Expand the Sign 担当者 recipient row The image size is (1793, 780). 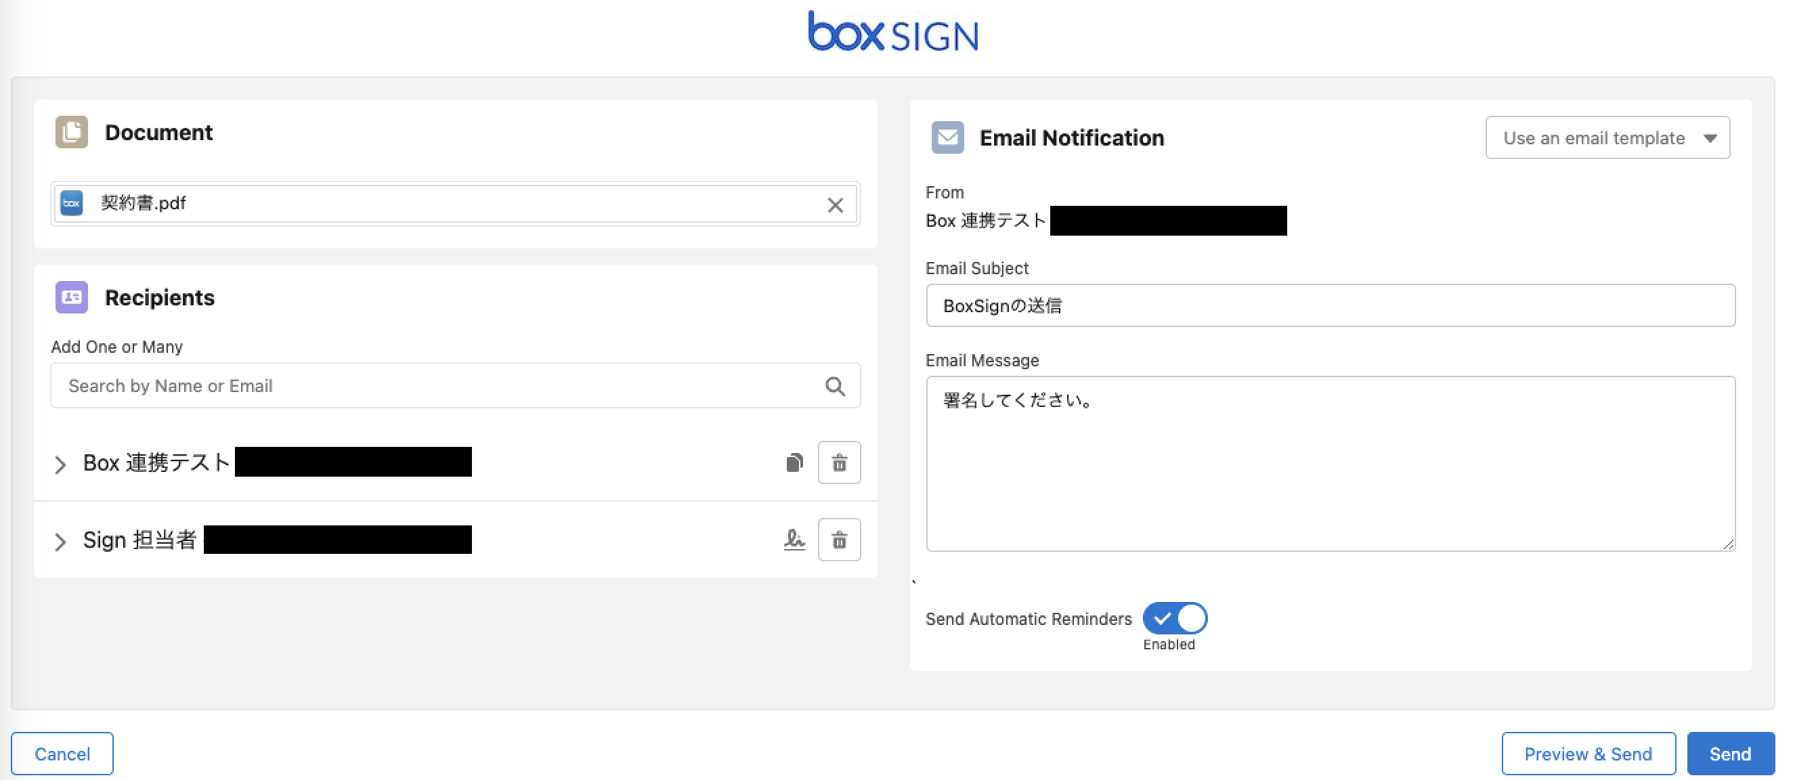(60, 542)
